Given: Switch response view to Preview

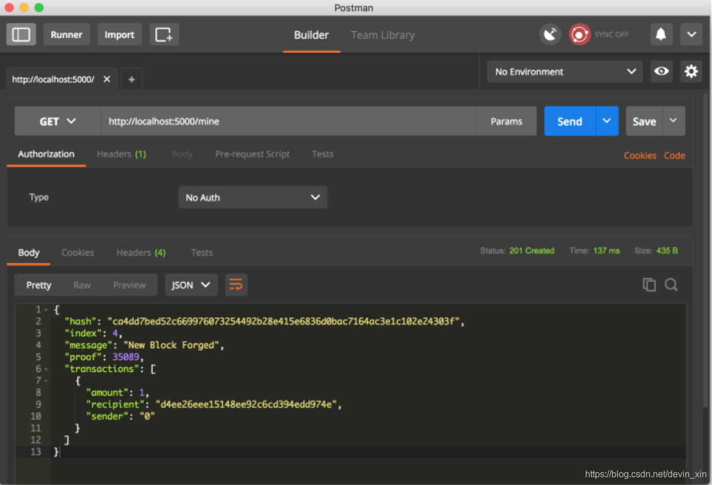Looking at the screenshot, I should 129,285.
